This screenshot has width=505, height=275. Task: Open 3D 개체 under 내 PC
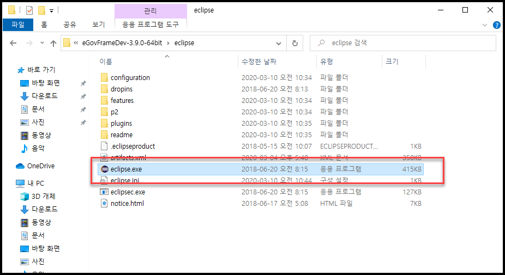38,196
